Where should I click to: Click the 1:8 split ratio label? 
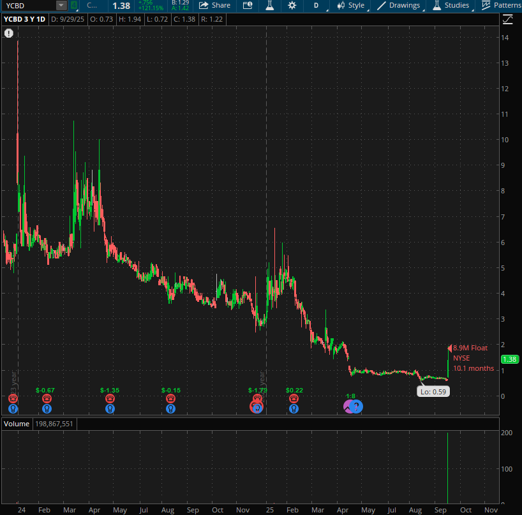[350, 396]
